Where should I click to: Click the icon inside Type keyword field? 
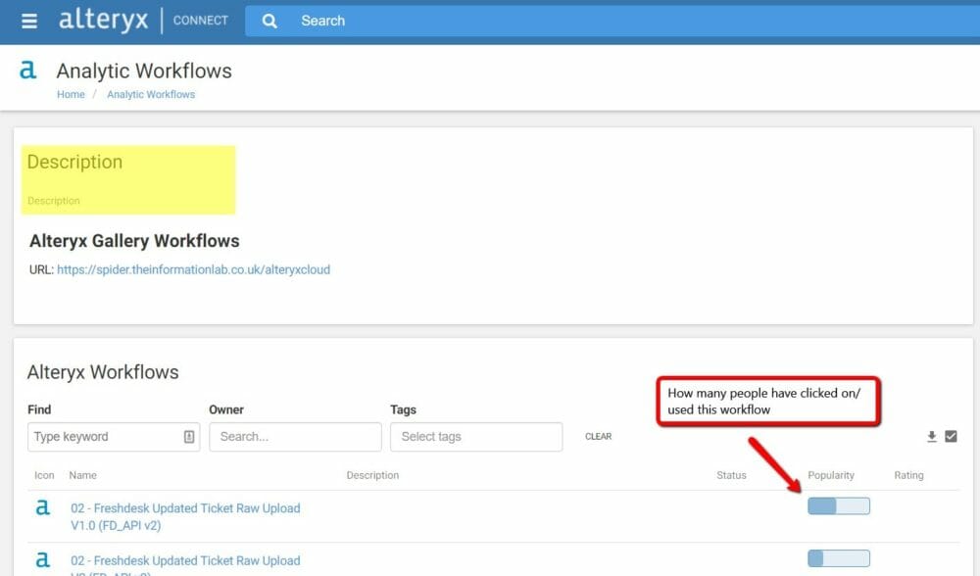[189, 437]
